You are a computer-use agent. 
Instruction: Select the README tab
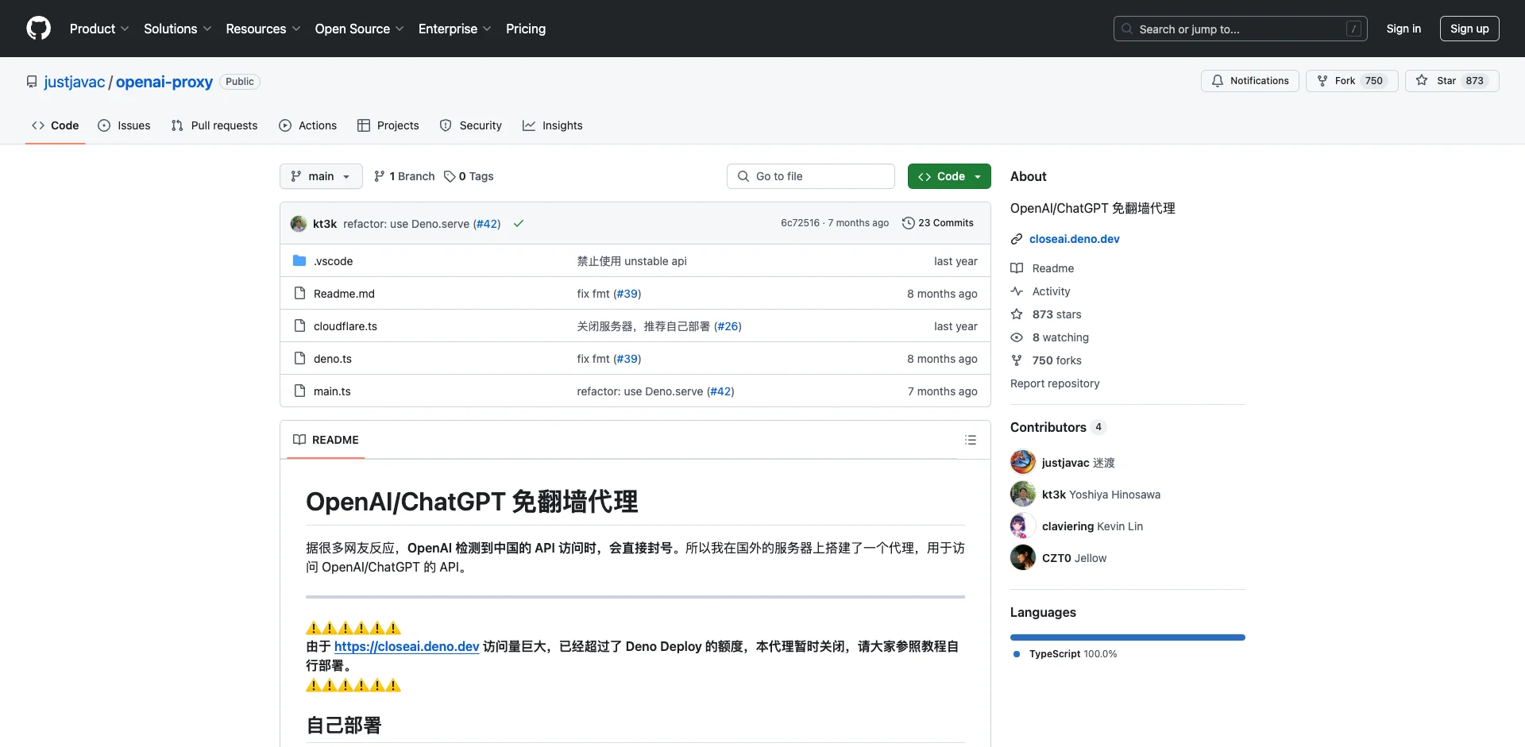pos(326,440)
